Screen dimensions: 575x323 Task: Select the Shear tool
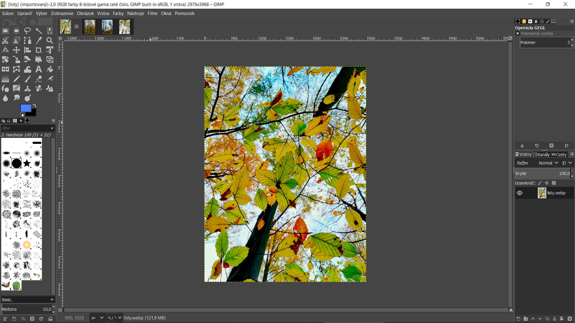point(28,60)
